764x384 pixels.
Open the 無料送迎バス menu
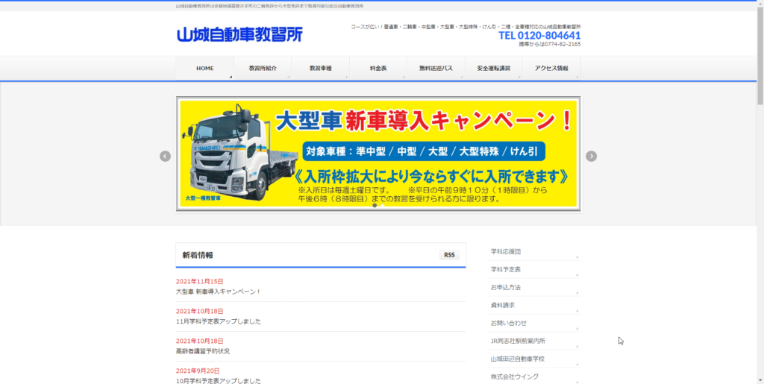[436, 68]
